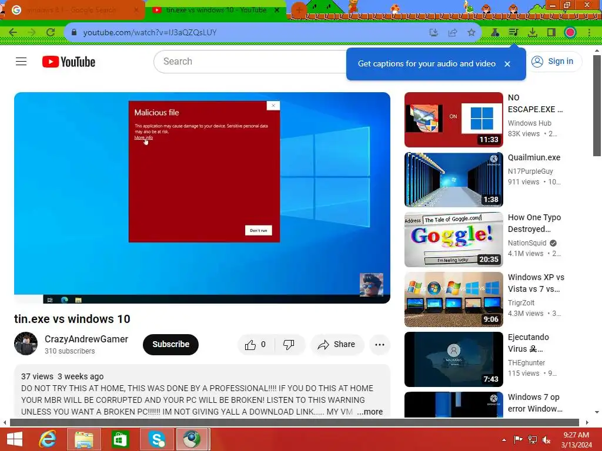602x451 pixels.
Task: Click the 'Windows 7 op error Window...' title
Action: pos(535,403)
